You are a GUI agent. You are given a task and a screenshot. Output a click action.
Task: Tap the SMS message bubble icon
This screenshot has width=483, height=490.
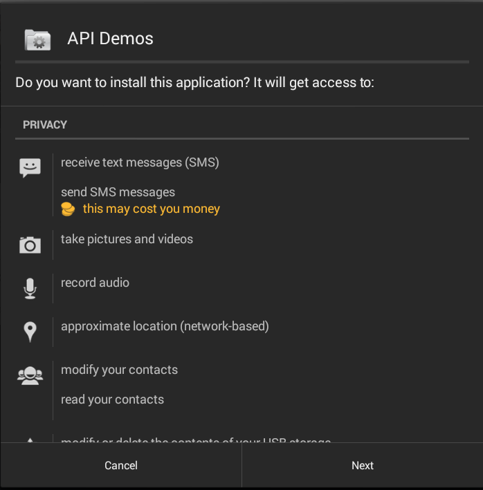point(30,167)
